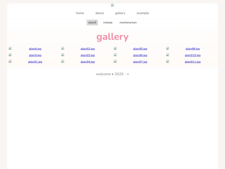Click the broken thumbnail beside alien96.jpg
The height and width of the screenshot is (169, 225).
coord(115,55)
